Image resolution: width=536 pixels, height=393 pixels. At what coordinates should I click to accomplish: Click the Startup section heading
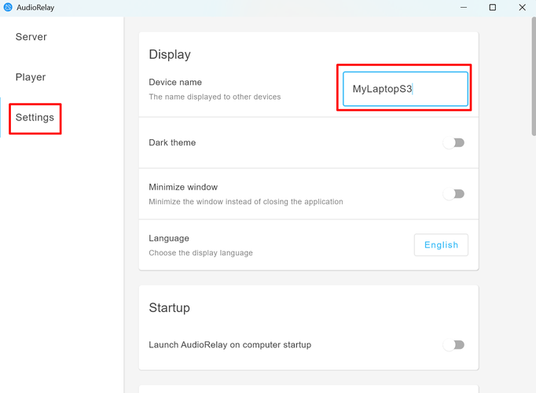coord(170,308)
